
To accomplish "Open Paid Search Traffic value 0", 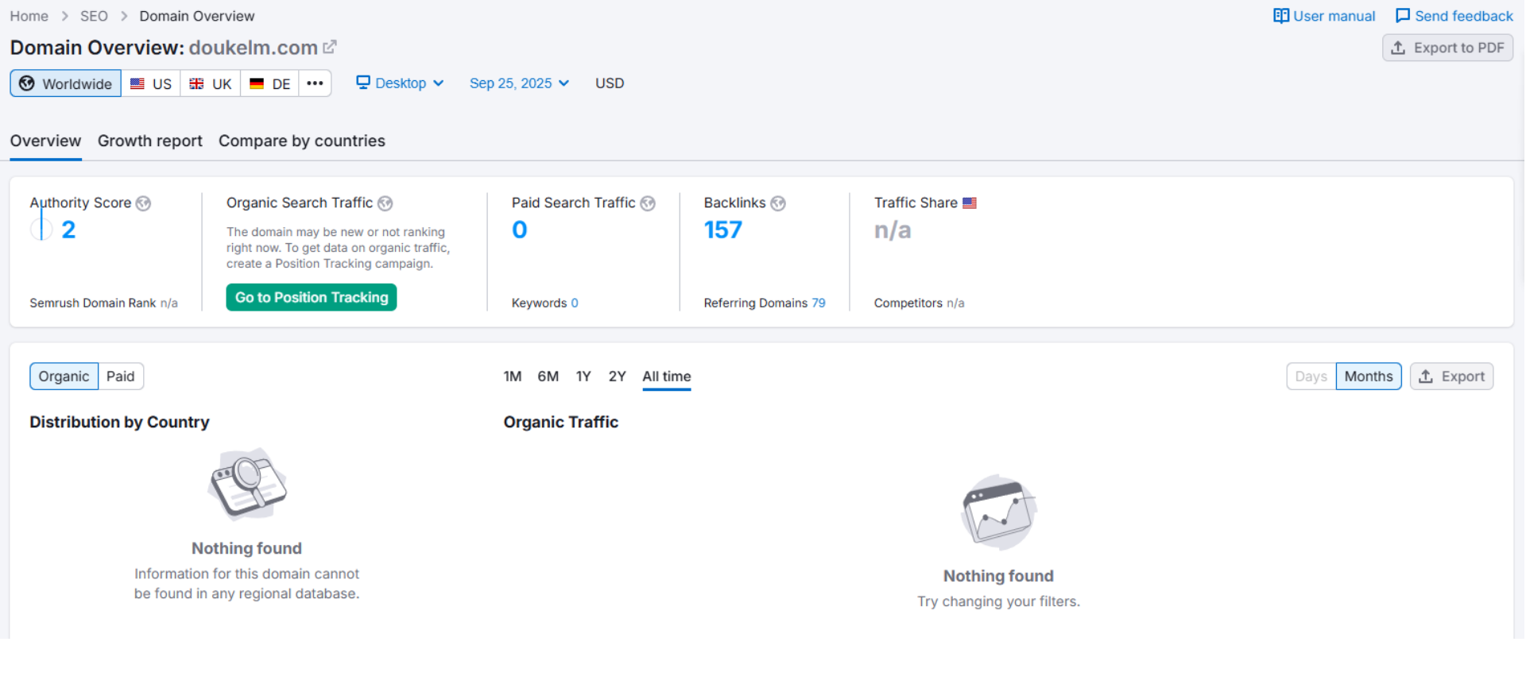I will (x=520, y=230).
